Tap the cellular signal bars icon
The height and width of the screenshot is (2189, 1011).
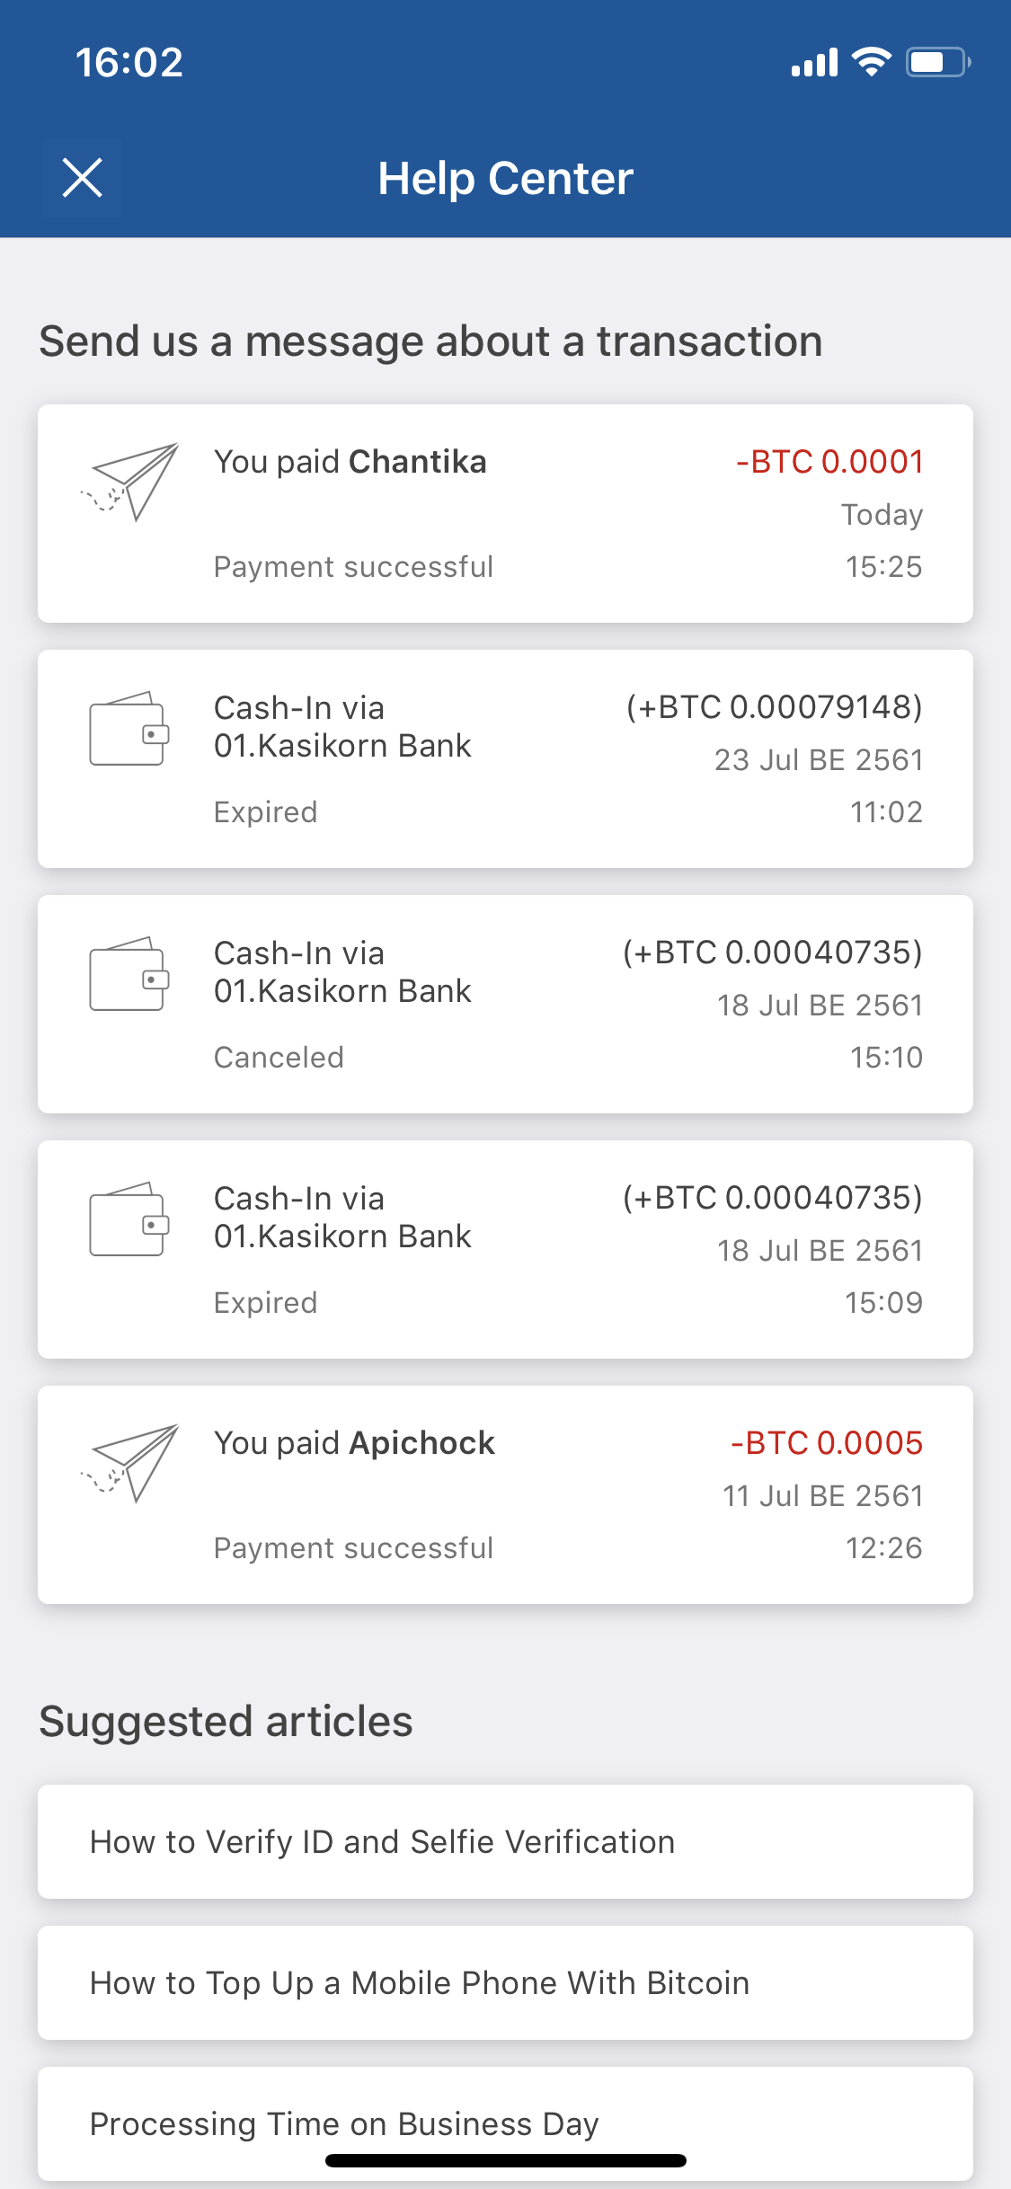click(x=814, y=62)
